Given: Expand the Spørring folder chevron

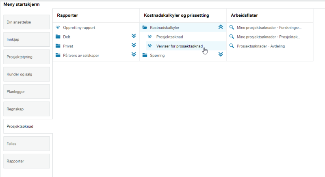Looking at the screenshot, I should click(221, 54).
